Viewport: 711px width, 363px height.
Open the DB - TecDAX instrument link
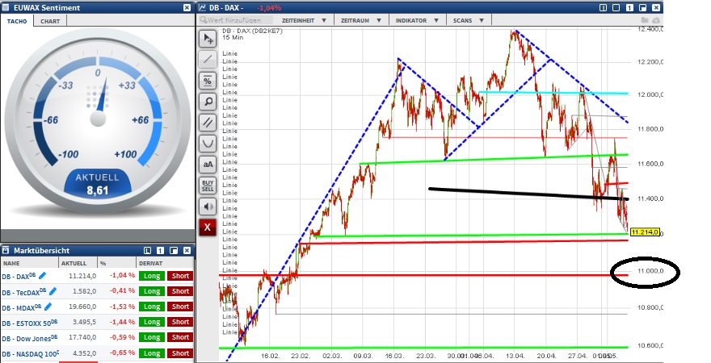24,292
